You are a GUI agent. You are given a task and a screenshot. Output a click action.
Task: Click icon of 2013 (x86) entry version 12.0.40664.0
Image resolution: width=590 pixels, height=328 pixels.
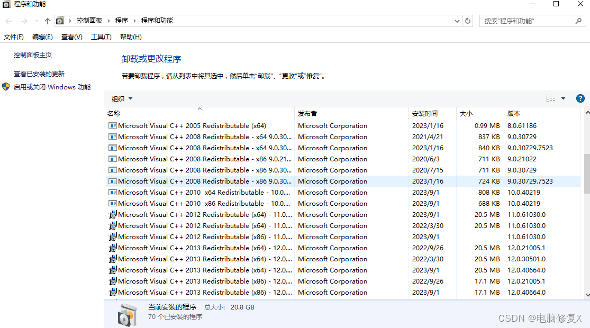point(113,292)
